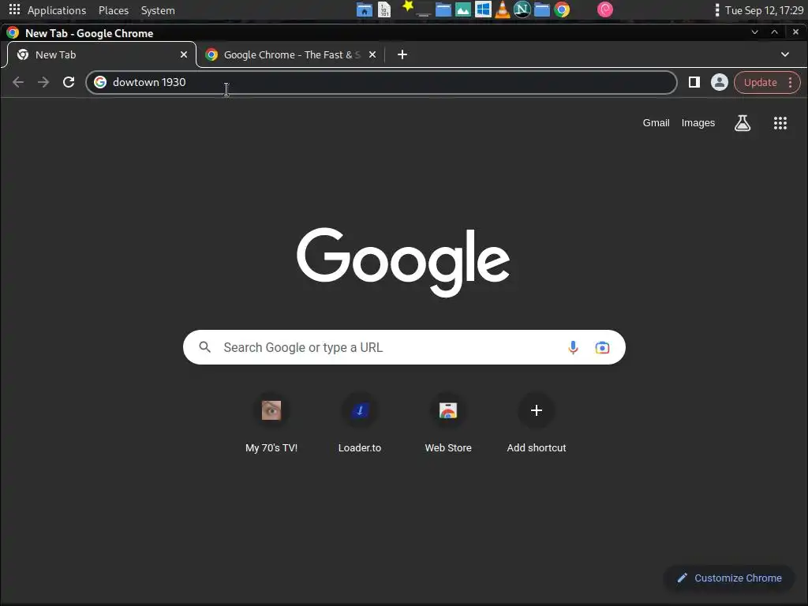Open the home folder panel icon

click(x=365, y=9)
